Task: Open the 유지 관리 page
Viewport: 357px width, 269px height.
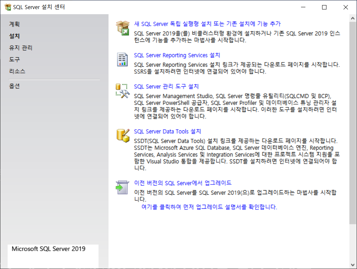Action: pos(21,48)
